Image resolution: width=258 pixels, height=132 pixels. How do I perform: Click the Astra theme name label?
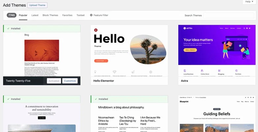coord(184,81)
